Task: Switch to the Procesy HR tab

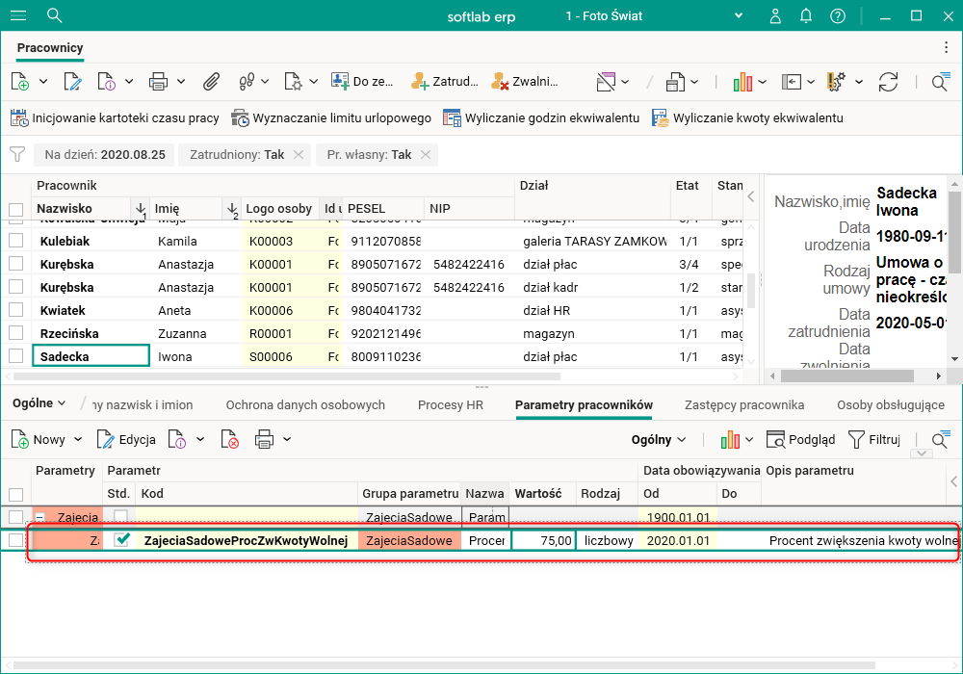Action: tap(450, 405)
